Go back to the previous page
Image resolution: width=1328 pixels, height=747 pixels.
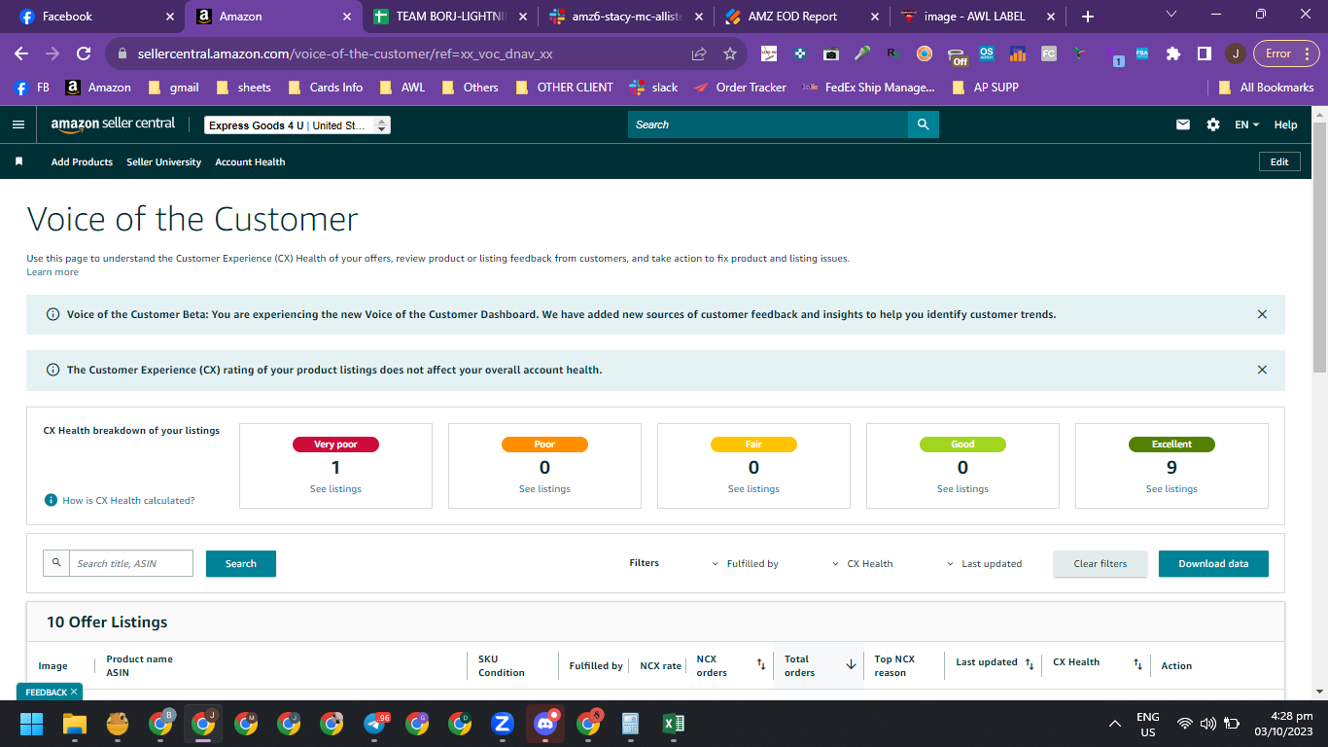coord(21,53)
